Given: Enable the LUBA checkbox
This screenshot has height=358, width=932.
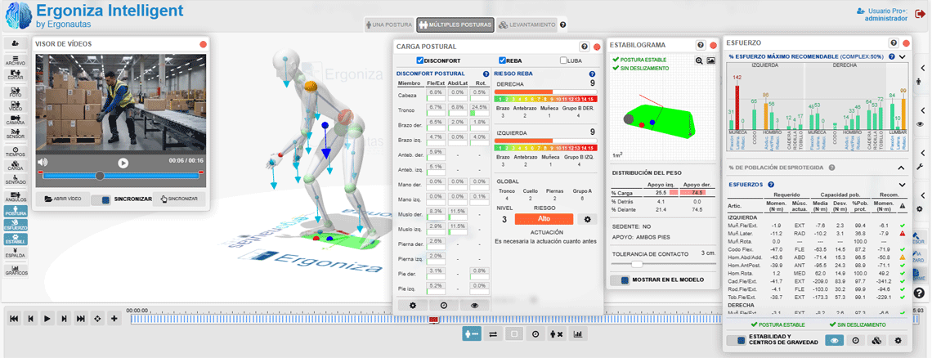Looking at the screenshot, I should [563, 60].
